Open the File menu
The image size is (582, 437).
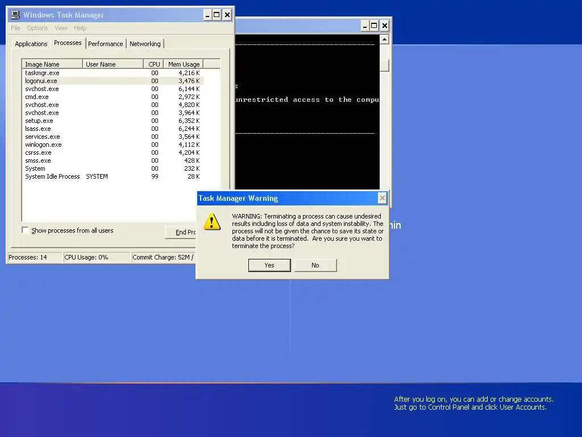(15, 28)
